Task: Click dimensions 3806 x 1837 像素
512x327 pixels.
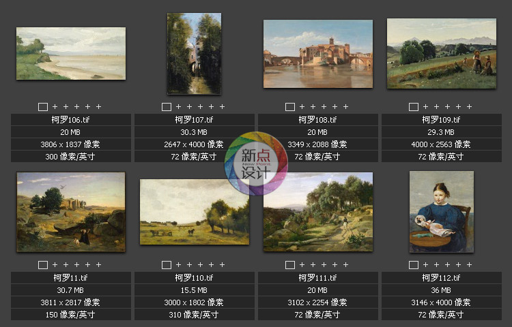Action: click(70, 144)
